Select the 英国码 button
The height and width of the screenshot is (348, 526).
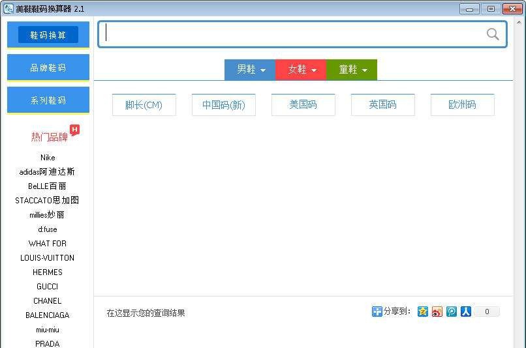383,105
